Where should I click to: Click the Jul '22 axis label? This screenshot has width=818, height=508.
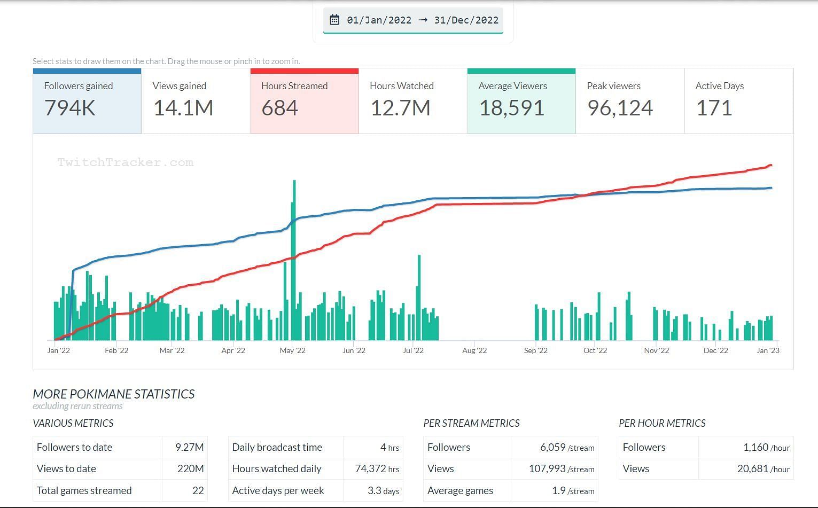(413, 350)
